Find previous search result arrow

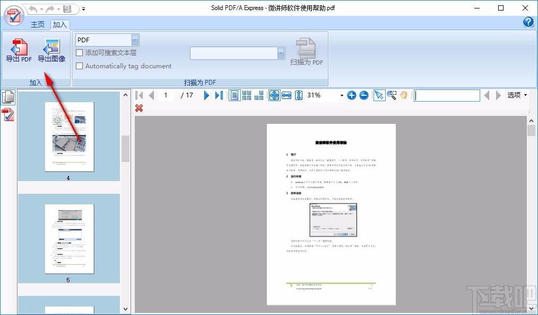tap(487, 95)
